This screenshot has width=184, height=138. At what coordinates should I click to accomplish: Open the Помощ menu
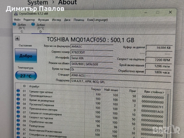[x=79, y=20]
